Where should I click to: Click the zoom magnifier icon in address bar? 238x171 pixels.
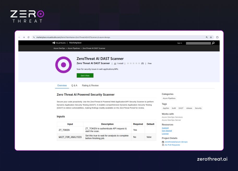(x=207, y=37)
